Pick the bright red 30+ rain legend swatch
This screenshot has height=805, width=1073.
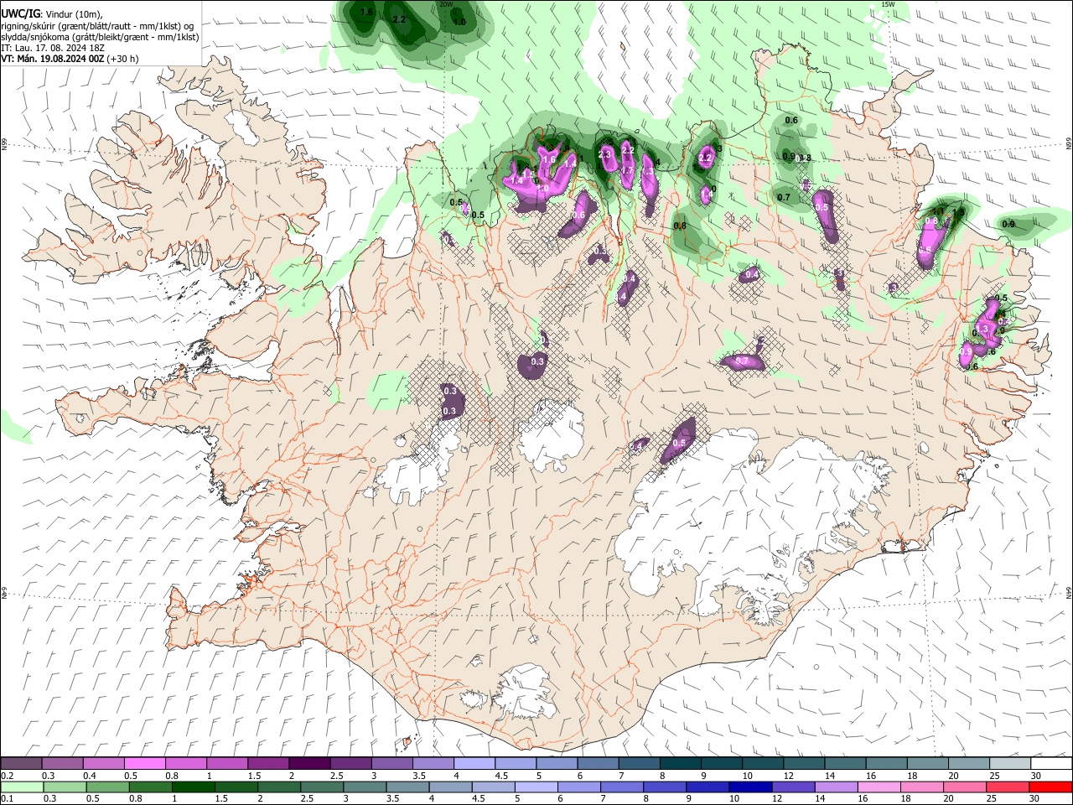coord(1050,787)
